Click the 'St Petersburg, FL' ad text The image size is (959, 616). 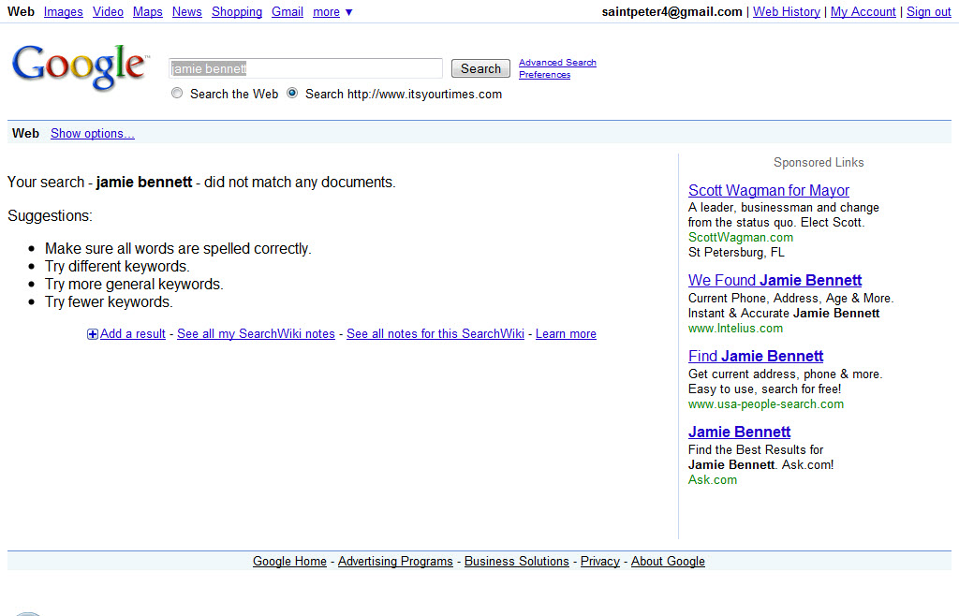736,253
